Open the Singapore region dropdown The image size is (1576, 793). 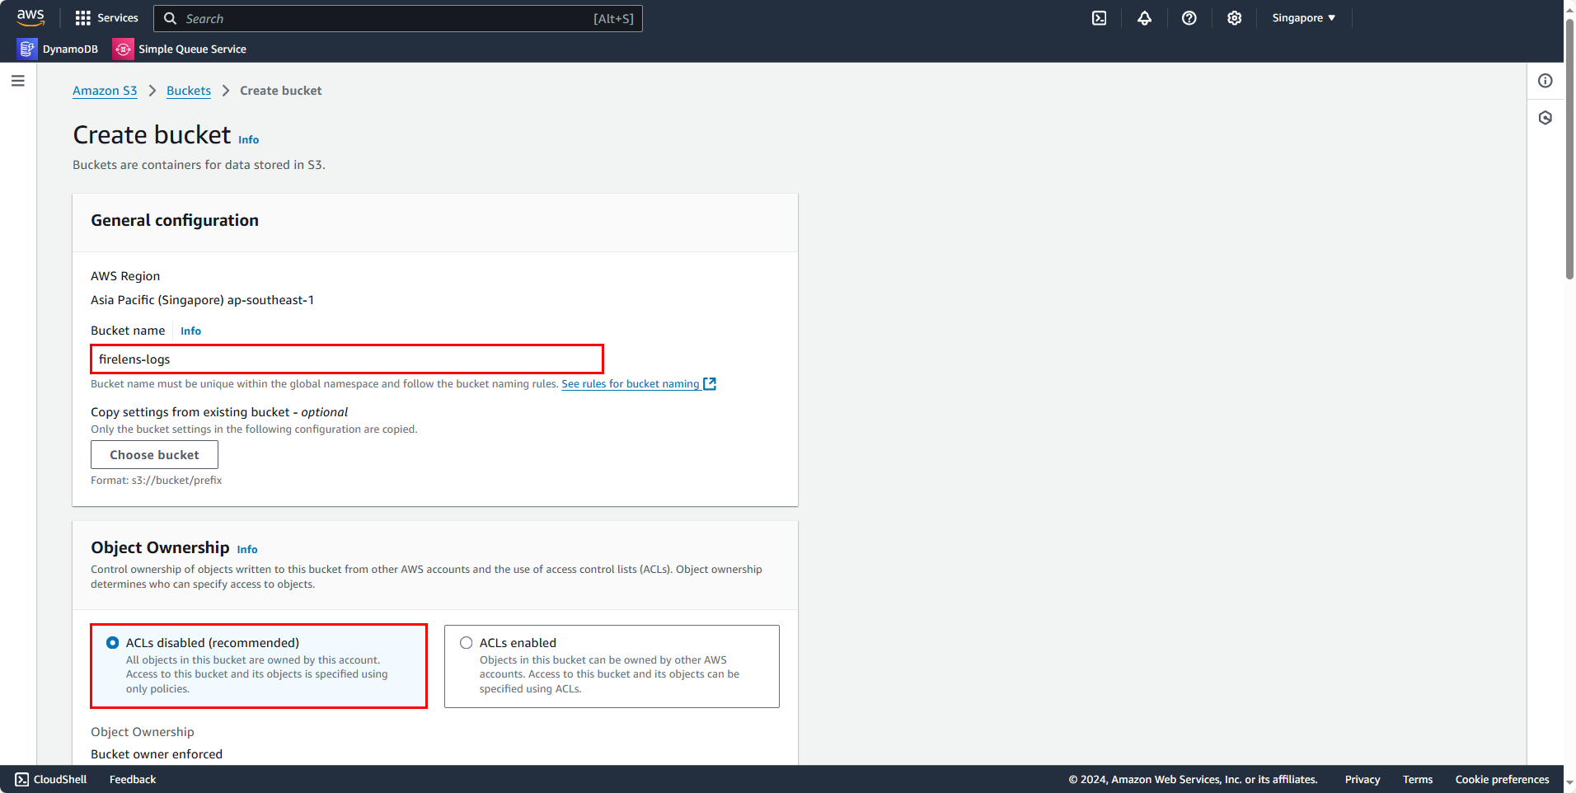click(x=1303, y=18)
